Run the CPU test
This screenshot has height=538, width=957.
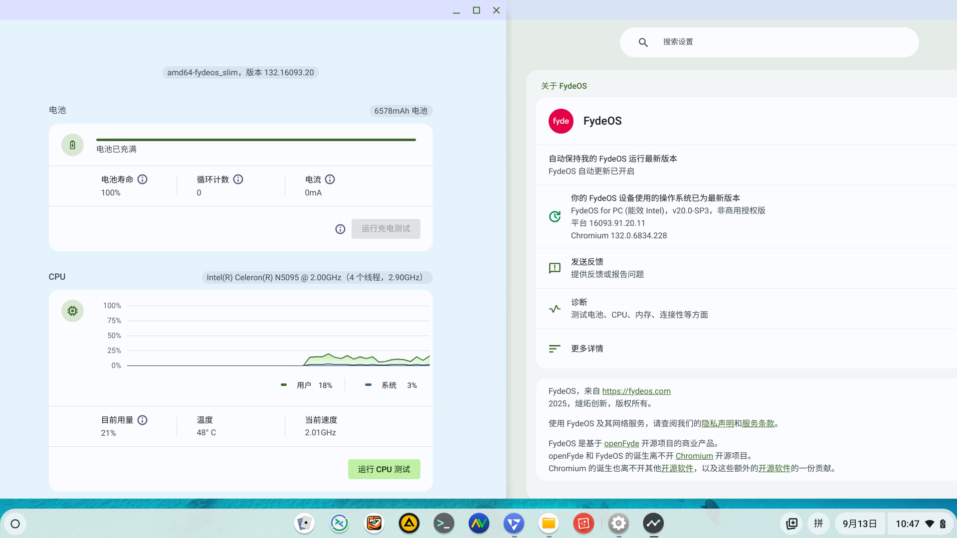point(384,469)
